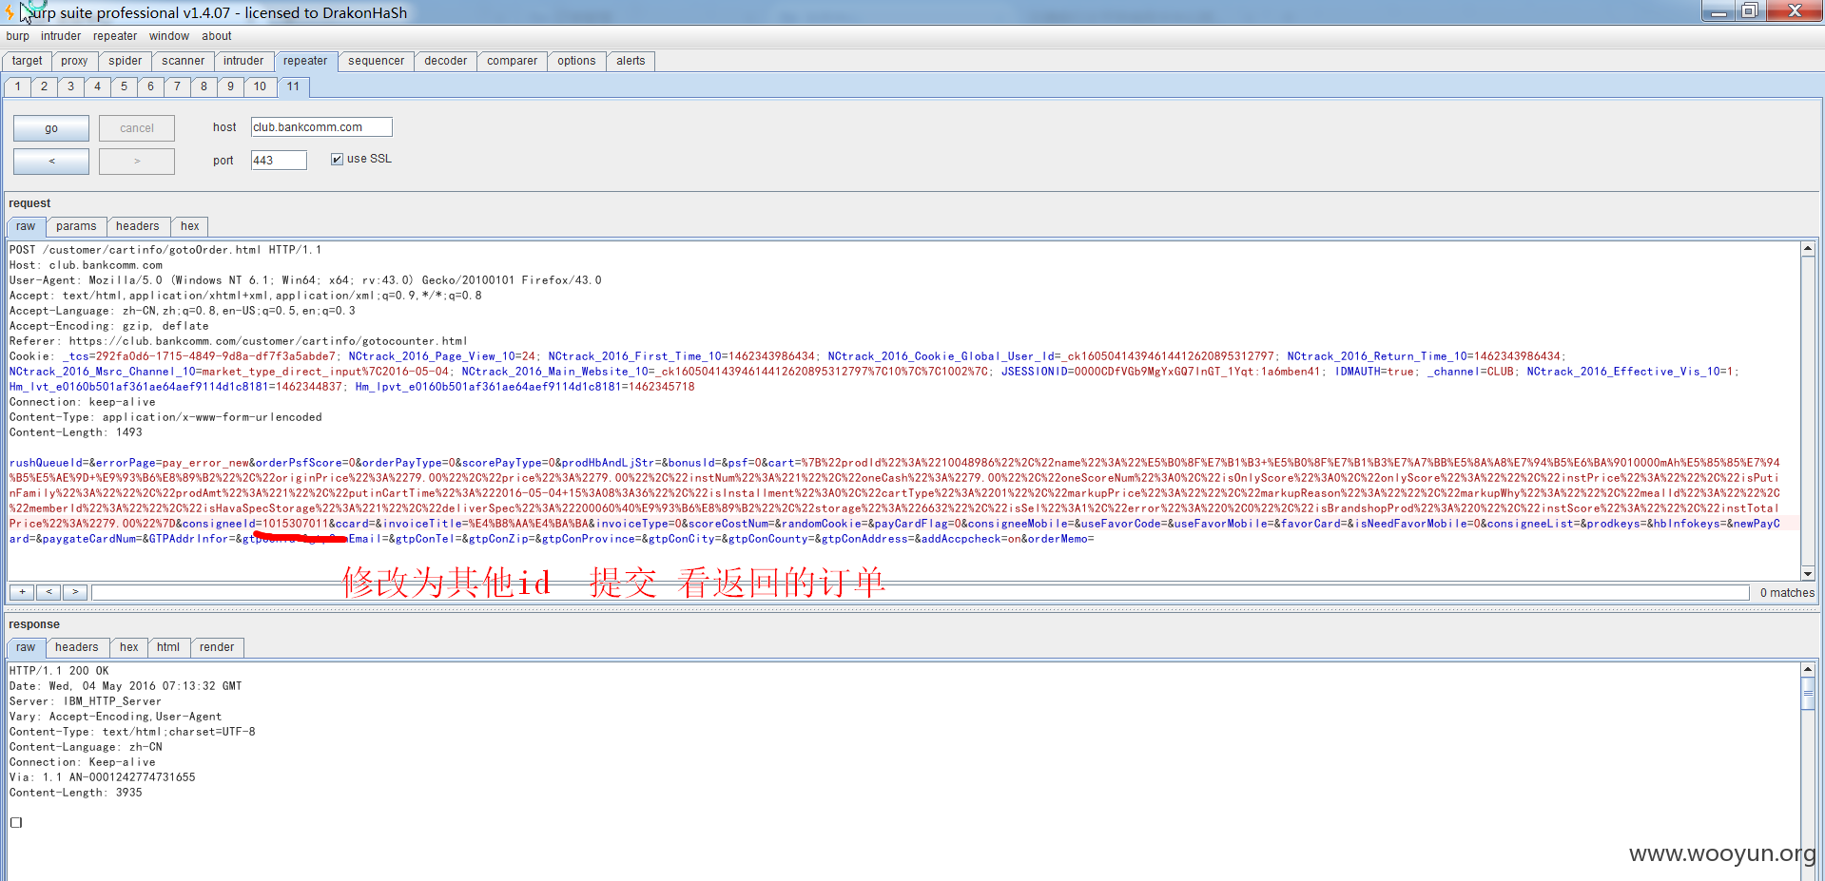Show response html view
Screen dimensions: 1825x881
[168, 647]
